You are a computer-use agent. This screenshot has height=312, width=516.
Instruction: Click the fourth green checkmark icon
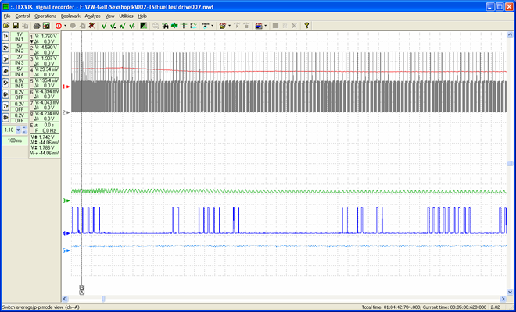[x=132, y=25]
